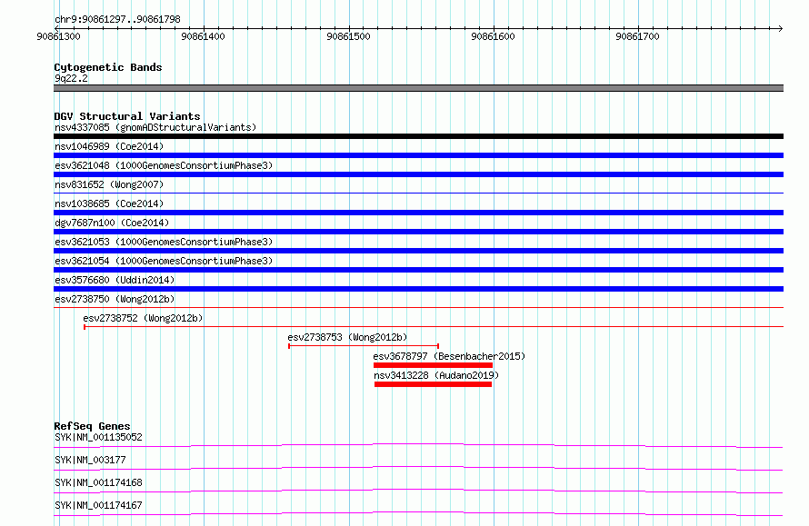Select the thin blue line under nsv831652

click(418, 193)
